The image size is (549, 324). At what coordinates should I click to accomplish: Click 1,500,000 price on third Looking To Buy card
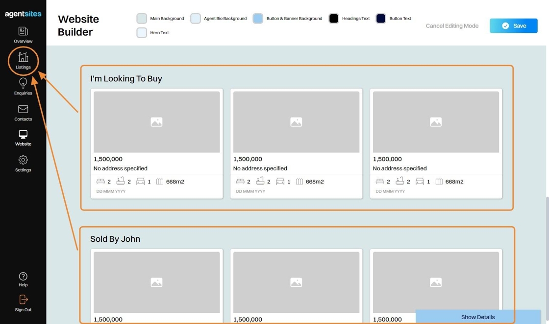(x=387, y=159)
